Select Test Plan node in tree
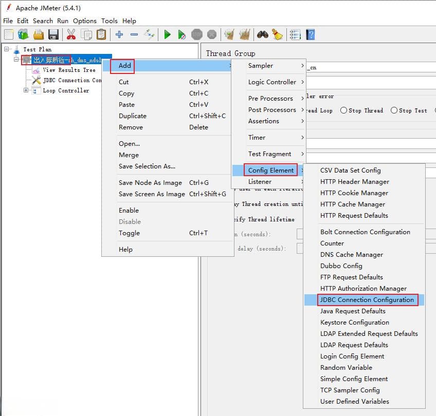Screen dimensions: 436x416 click(x=37, y=49)
